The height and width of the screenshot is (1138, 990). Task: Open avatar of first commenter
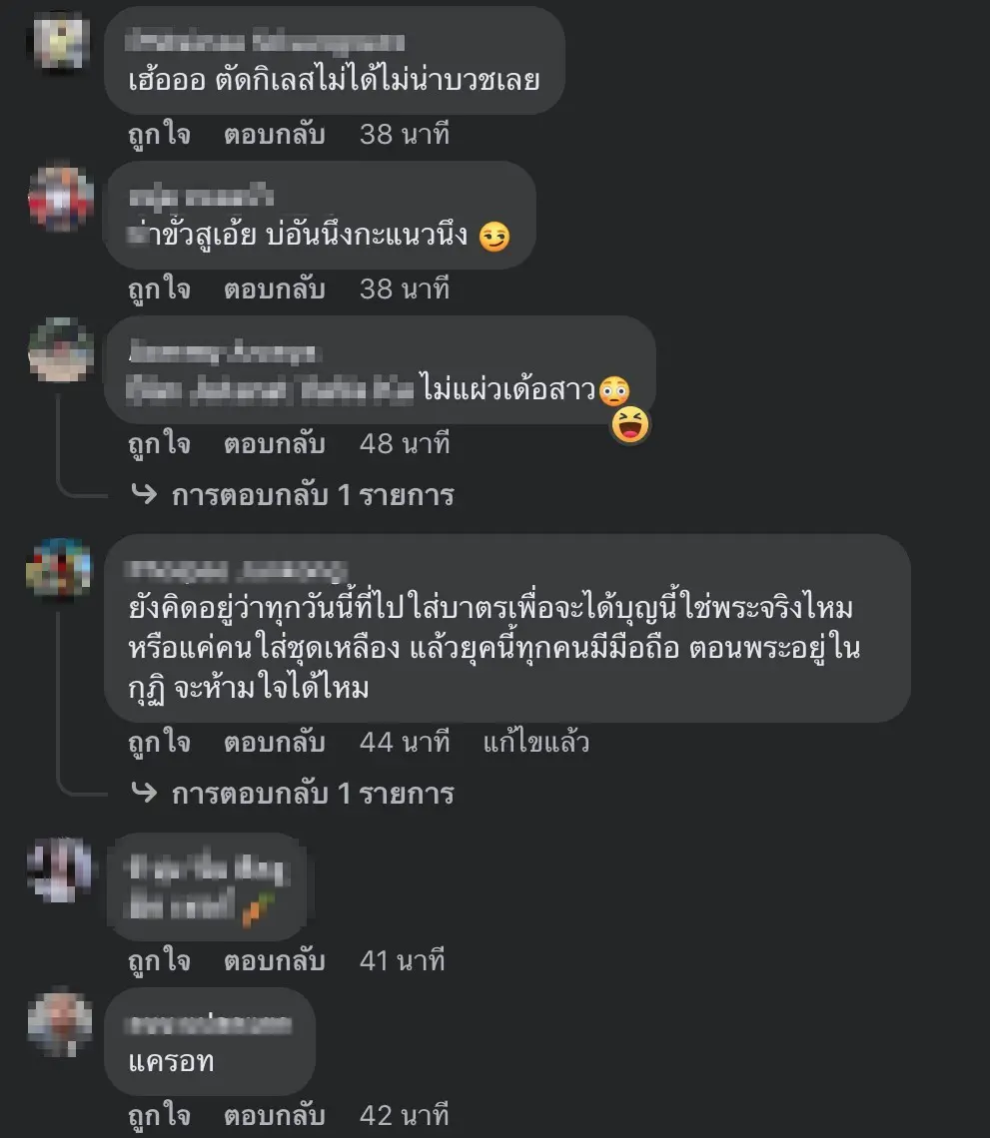60,41
